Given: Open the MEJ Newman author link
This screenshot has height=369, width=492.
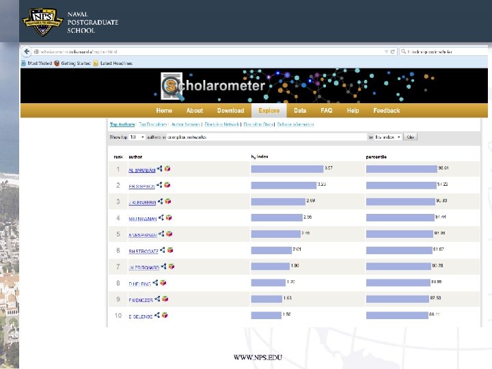Looking at the screenshot, I should point(143,219).
